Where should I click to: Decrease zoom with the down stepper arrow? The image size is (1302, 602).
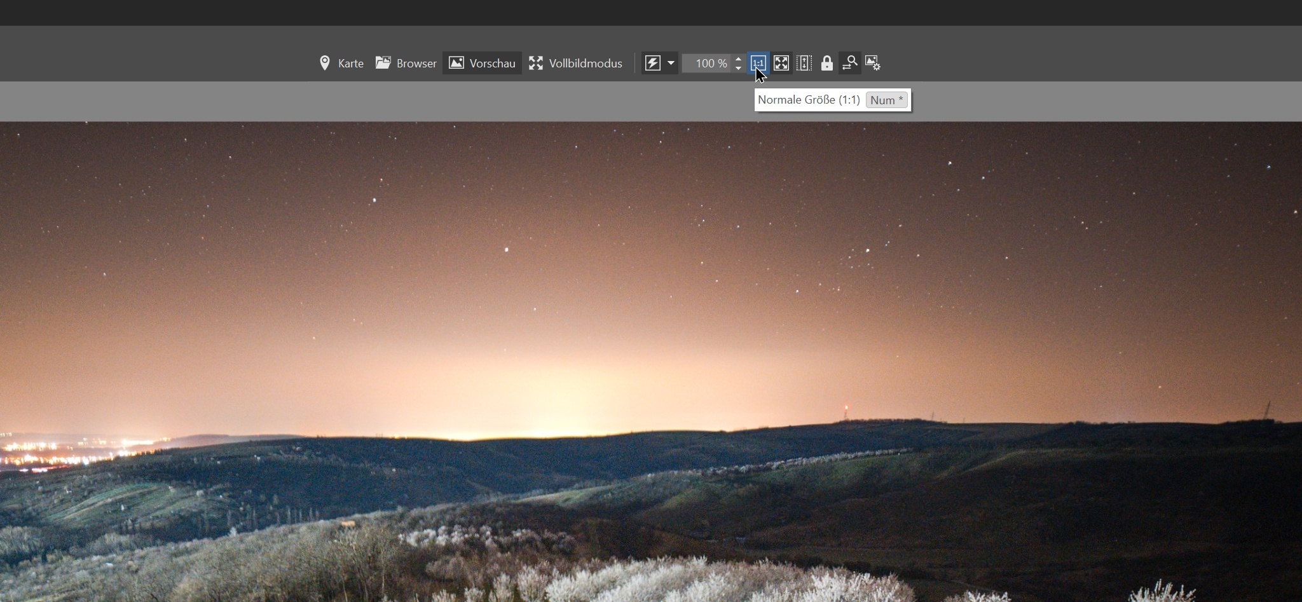tap(738, 67)
